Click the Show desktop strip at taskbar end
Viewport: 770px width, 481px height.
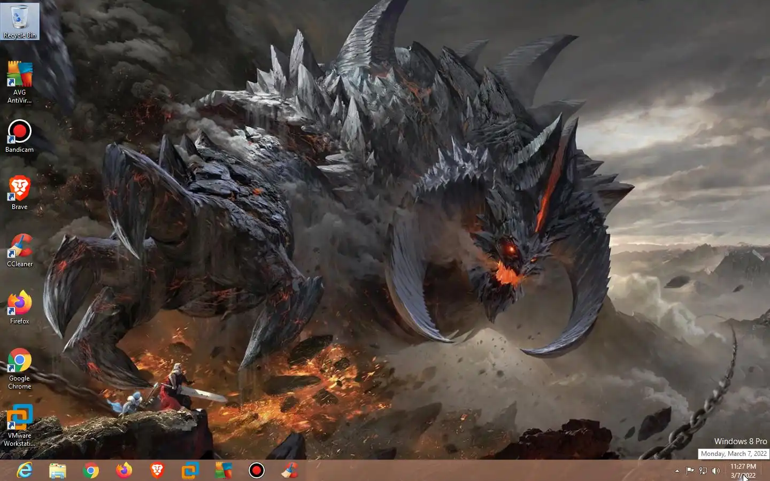[x=766, y=470]
